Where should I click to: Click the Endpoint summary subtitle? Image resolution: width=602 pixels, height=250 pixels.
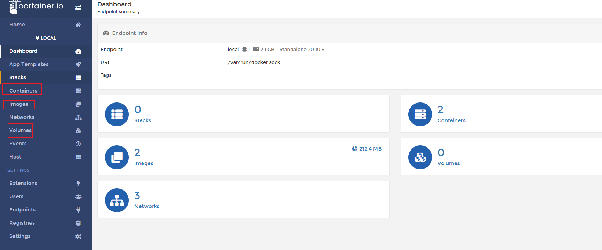click(x=118, y=12)
